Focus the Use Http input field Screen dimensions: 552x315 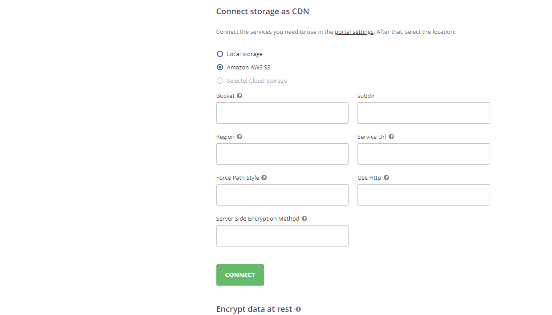pos(423,194)
